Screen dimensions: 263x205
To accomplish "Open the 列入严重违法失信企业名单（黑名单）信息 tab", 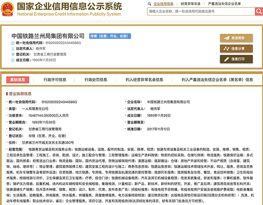I will coord(217,80).
